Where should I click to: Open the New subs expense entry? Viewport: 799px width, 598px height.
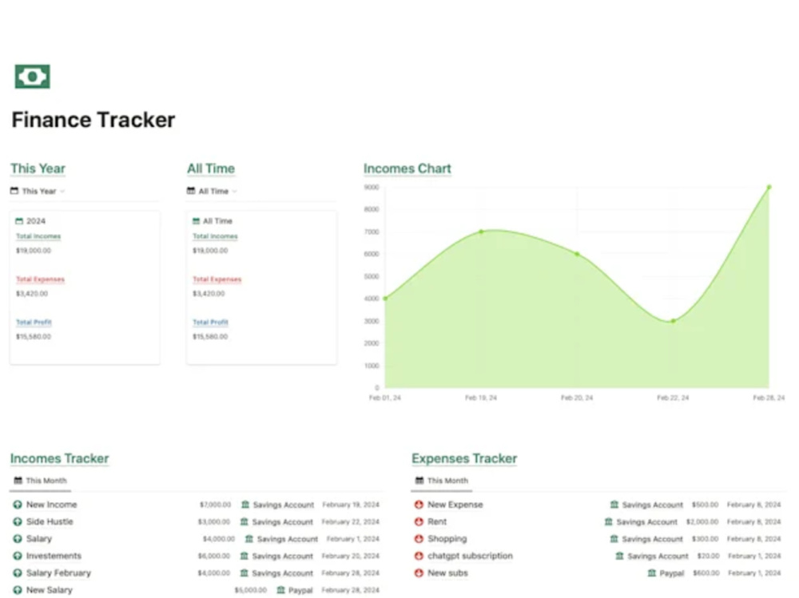click(x=448, y=573)
